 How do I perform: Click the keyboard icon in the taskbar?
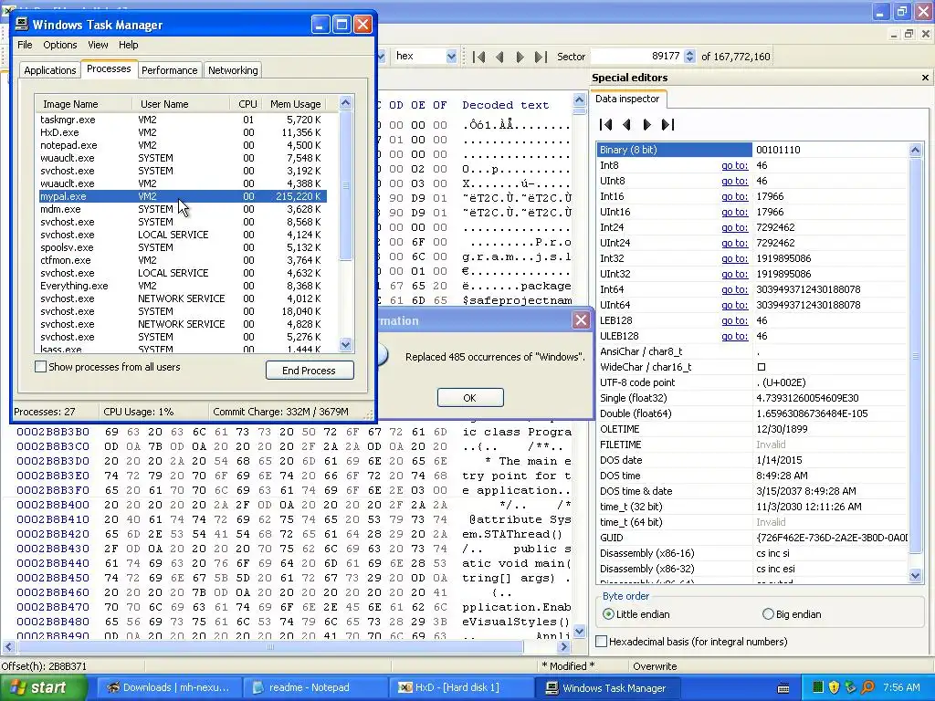[783, 688]
